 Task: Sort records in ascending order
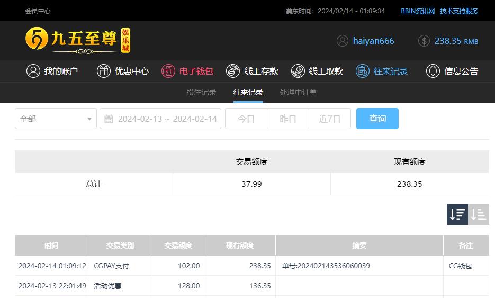(479, 214)
